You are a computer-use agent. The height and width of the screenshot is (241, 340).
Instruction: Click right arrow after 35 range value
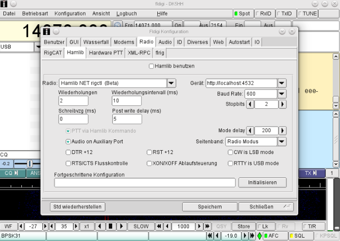[x=76, y=226]
